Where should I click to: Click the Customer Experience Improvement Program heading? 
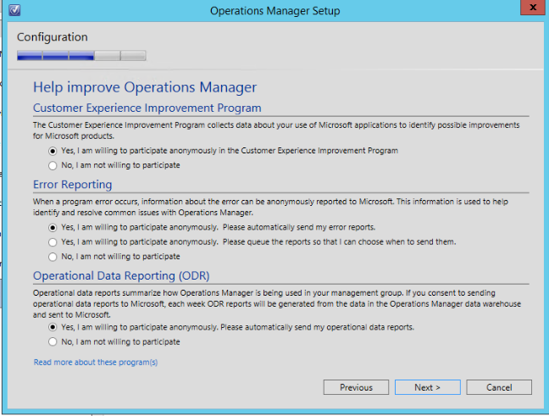(x=147, y=108)
